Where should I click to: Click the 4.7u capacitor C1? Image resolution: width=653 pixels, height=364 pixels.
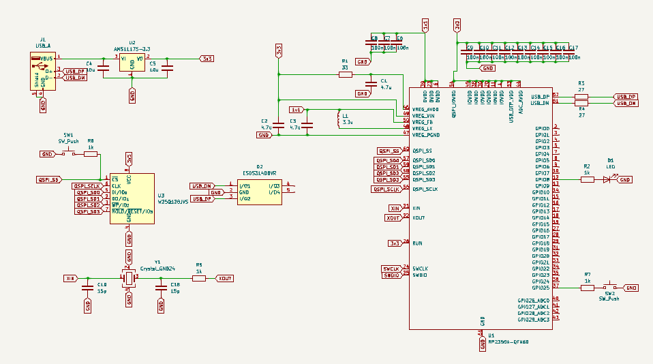(371, 84)
